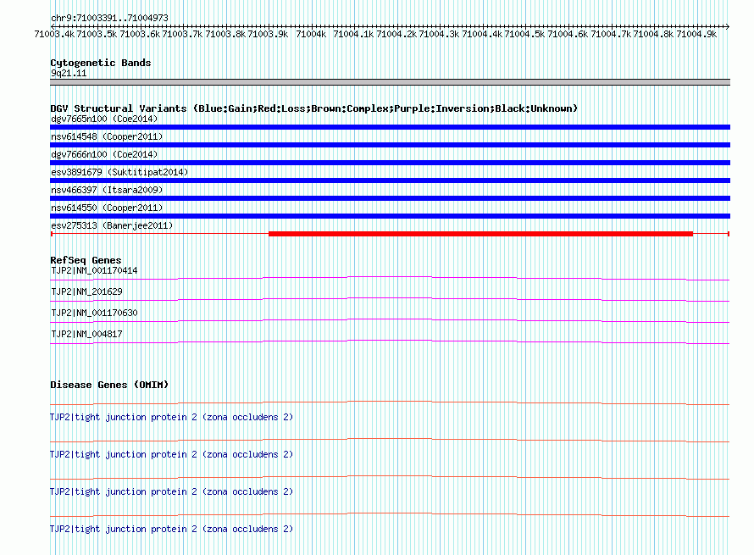Click the magenta line under TJP2|NM_001170414

point(390,278)
